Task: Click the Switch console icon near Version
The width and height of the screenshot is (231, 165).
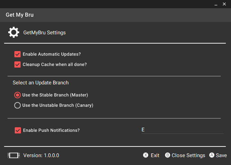Action: pos(14,155)
